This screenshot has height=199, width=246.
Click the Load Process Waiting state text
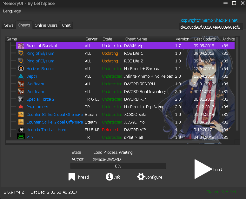click(113, 153)
